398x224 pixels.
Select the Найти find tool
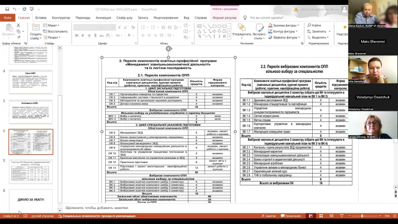click(314, 26)
